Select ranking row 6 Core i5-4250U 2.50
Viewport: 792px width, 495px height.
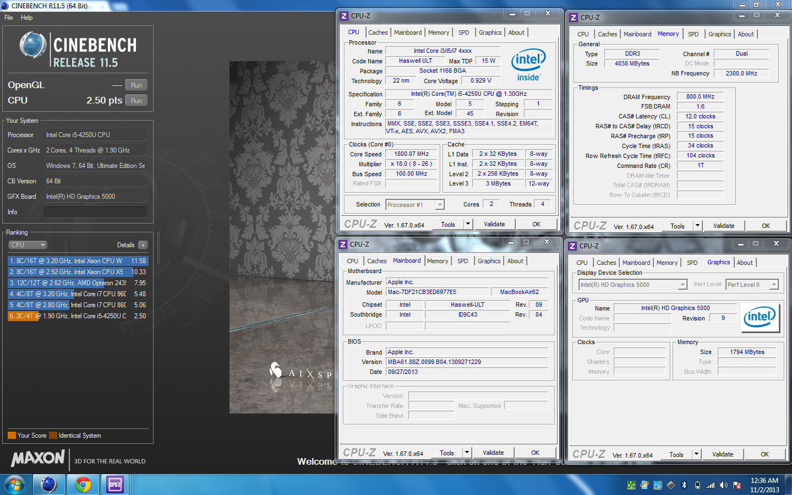pos(78,316)
